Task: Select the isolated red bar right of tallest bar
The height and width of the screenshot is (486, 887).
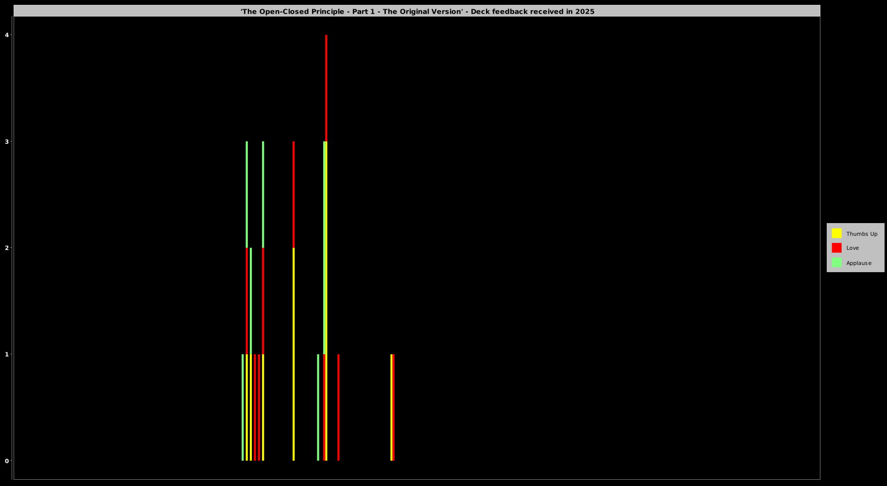Action: [338, 407]
